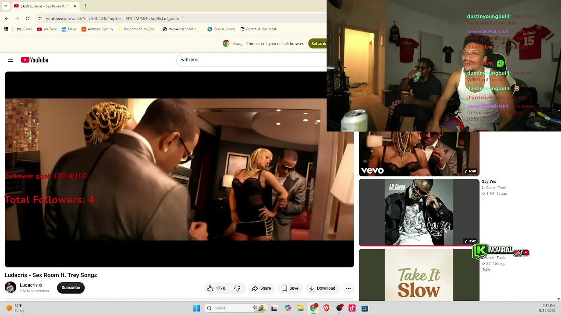Open the Say Yes video thumbnail
The width and height of the screenshot is (561, 315).
[419, 213]
